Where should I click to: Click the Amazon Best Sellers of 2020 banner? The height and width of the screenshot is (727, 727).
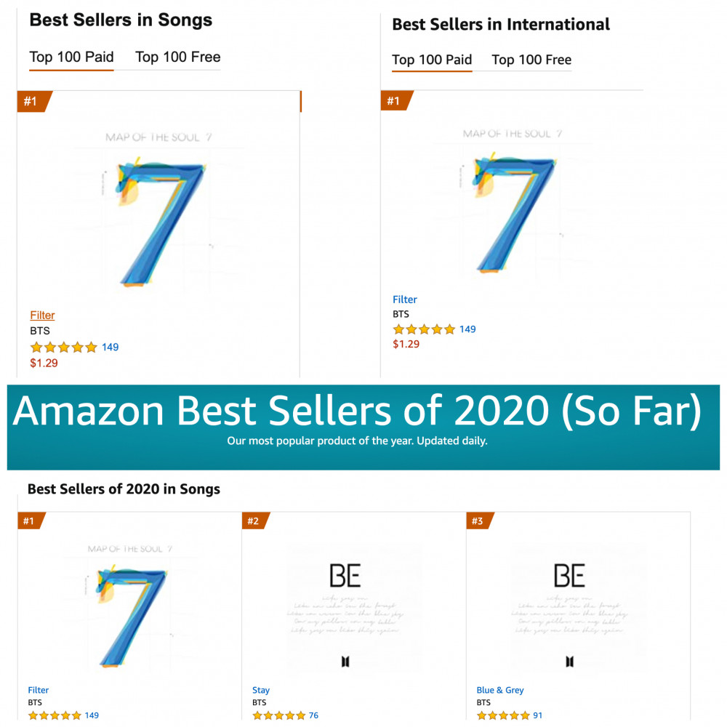tap(363, 427)
